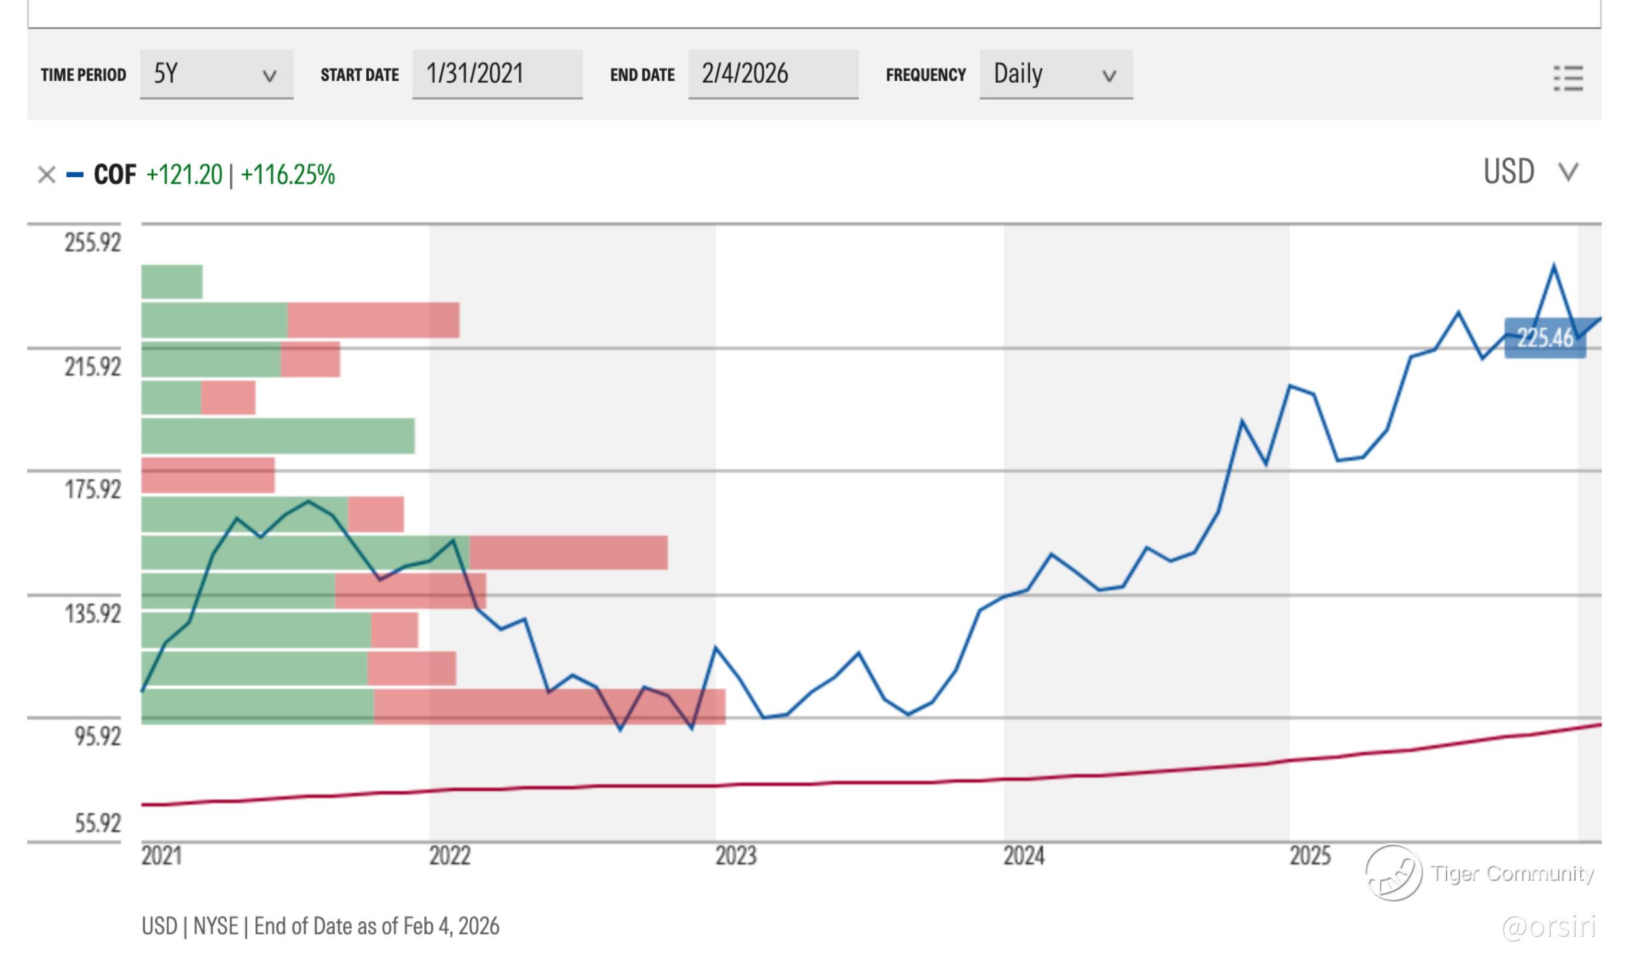Click the @orsiri watermark handle
1629x964 pixels.
click(1548, 926)
